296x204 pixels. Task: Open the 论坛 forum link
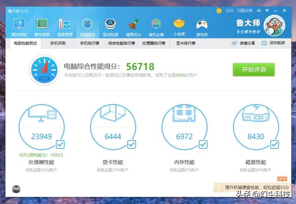coord(229,11)
